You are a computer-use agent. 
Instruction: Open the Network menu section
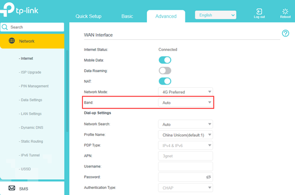(x=32, y=41)
